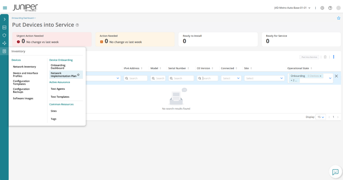This screenshot has width=343, height=180.
Task: Favorite this page with top-right star
Action: [x=339, y=18]
